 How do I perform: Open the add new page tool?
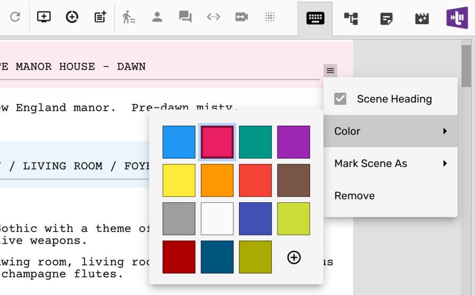tap(44, 17)
